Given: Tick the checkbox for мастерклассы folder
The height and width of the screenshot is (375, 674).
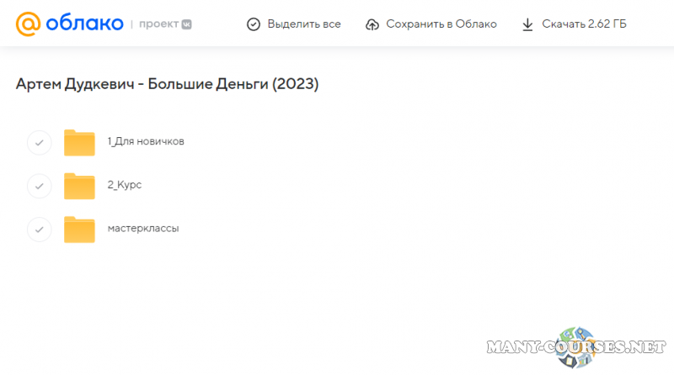Looking at the screenshot, I should pyautogui.click(x=40, y=229).
